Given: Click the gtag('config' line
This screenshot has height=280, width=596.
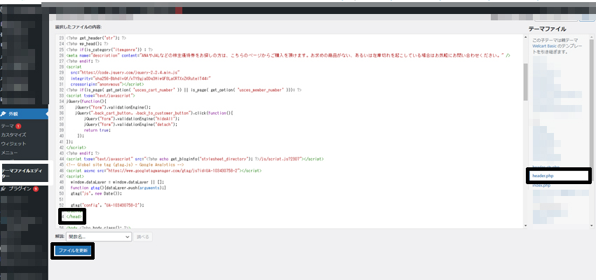Looking at the screenshot, I should [108, 205].
